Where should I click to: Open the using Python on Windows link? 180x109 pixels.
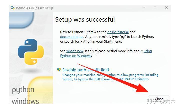tap(76, 56)
